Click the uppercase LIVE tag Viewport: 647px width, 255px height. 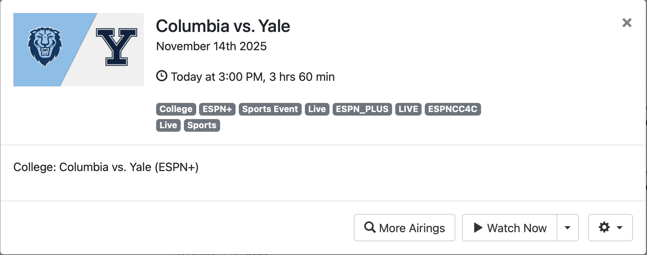click(408, 109)
